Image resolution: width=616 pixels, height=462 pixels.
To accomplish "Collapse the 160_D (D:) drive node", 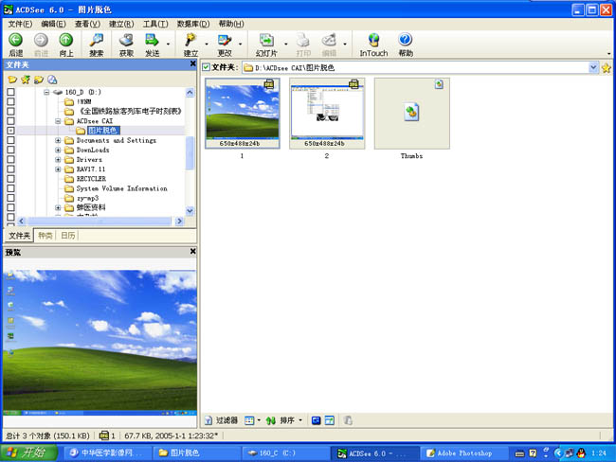I will coord(46,92).
